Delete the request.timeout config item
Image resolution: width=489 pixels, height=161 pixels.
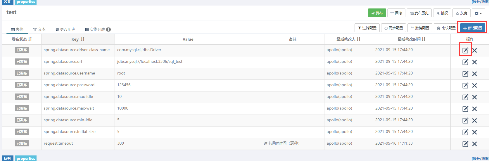coord(474,144)
